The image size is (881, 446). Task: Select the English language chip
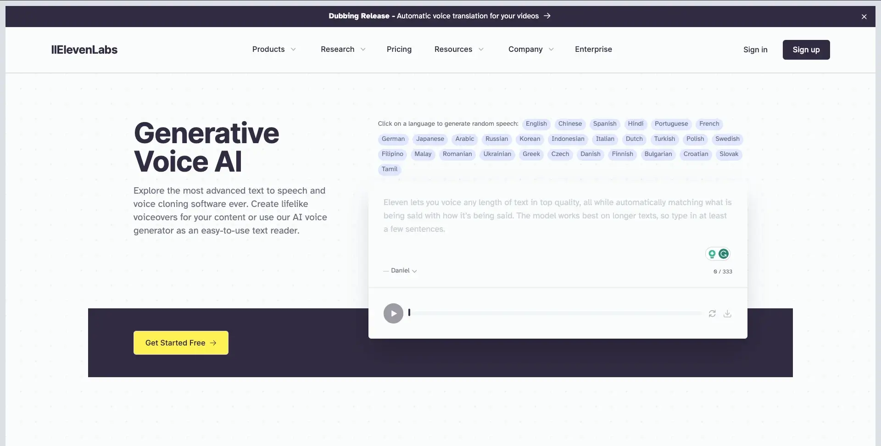536,124
